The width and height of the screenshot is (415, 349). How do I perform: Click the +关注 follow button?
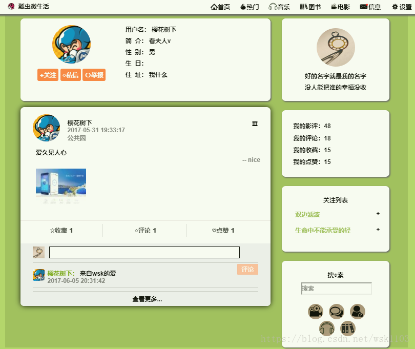(48, 75)
